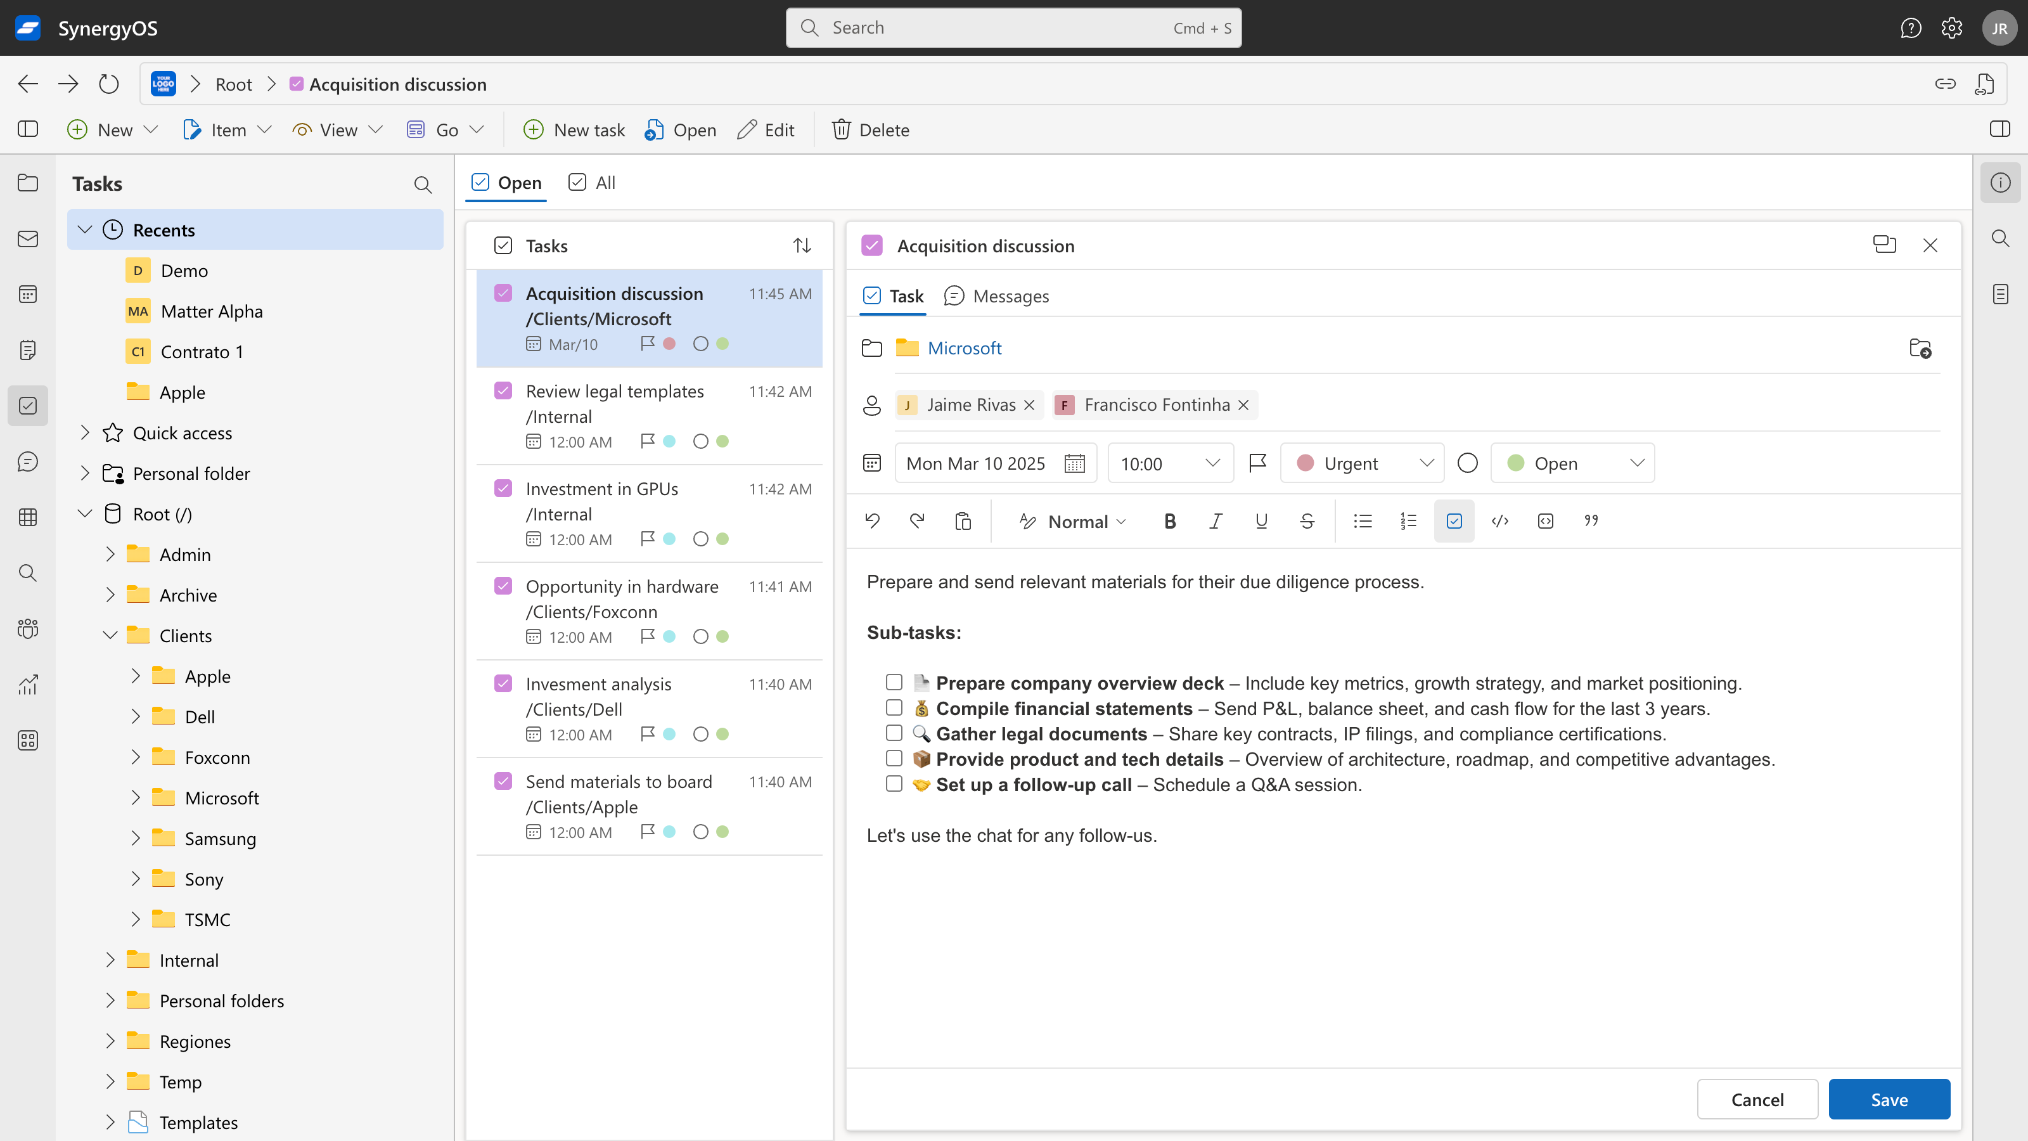Click the inline code icon in editor toolbar
The height and width of the screenshot is (1141, 2028).
[x=1499, y=521]
